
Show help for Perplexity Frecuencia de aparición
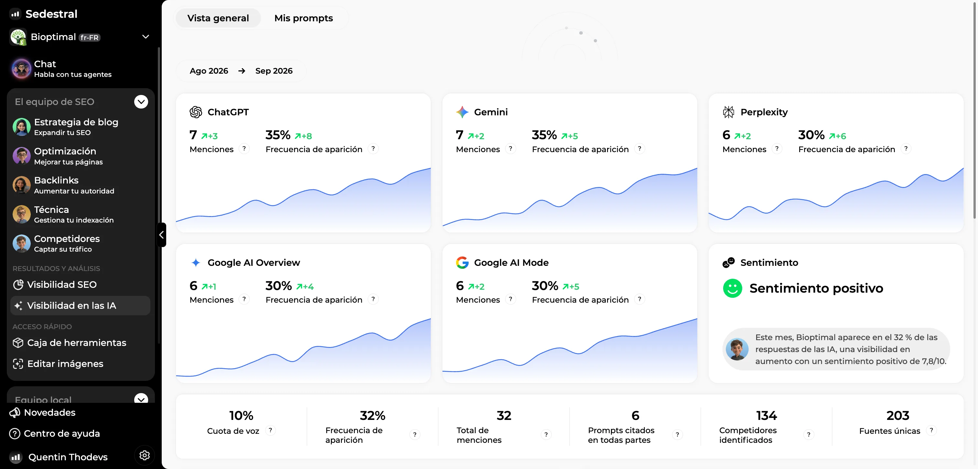[906, 149]
